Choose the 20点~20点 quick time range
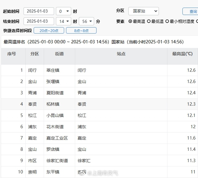 [49, 31]
